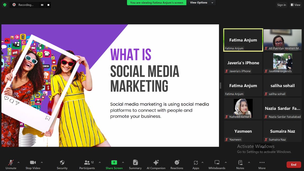Expand video options chevron beside Stop Video
Screen dimensions: 304x171
point(42,162)
